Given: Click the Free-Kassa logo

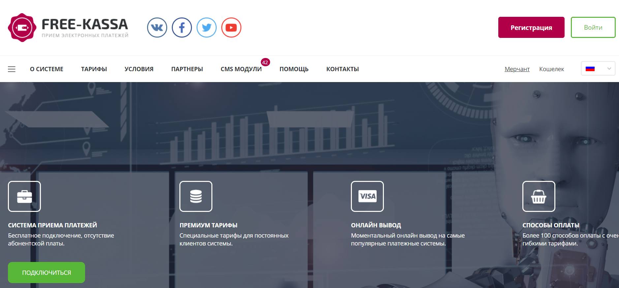Looking at the screenshot, I should 68,28.
